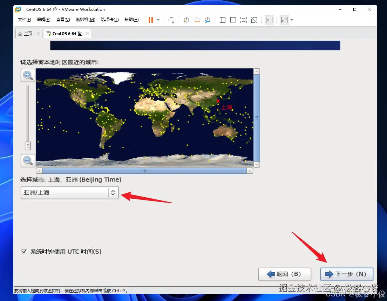The image size is (387, 301).
Task: Open the 虚拟机(M) menu
Action: (86, 20)
